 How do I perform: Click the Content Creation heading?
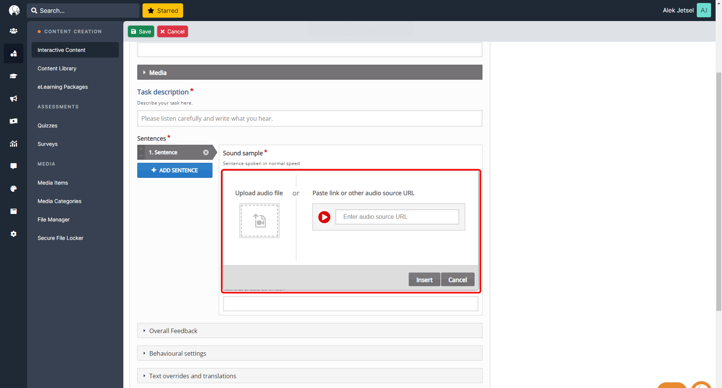(x=73, y=32)
